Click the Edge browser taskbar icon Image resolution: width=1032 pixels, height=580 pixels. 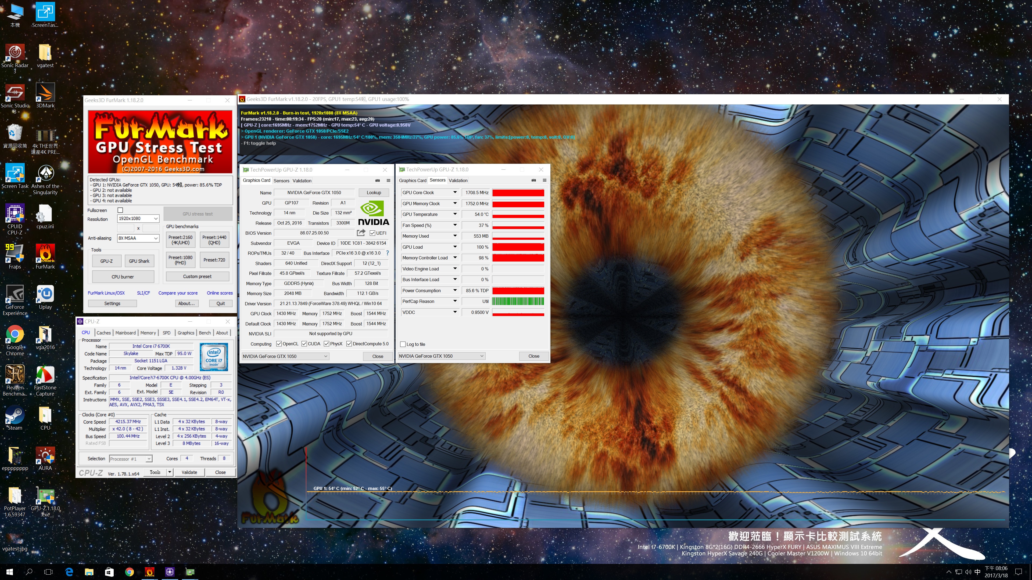69,572
